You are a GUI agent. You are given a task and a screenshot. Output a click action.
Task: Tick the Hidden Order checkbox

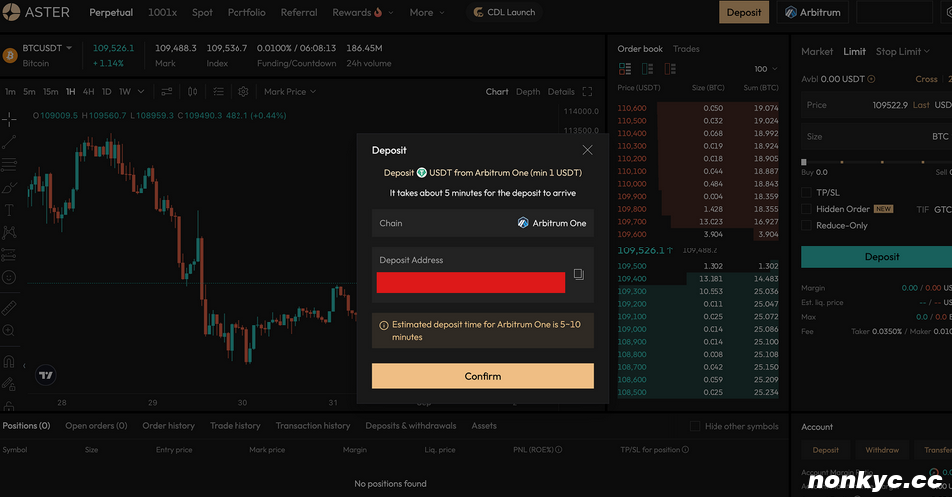pyautogui.click(x=807, y=209)
